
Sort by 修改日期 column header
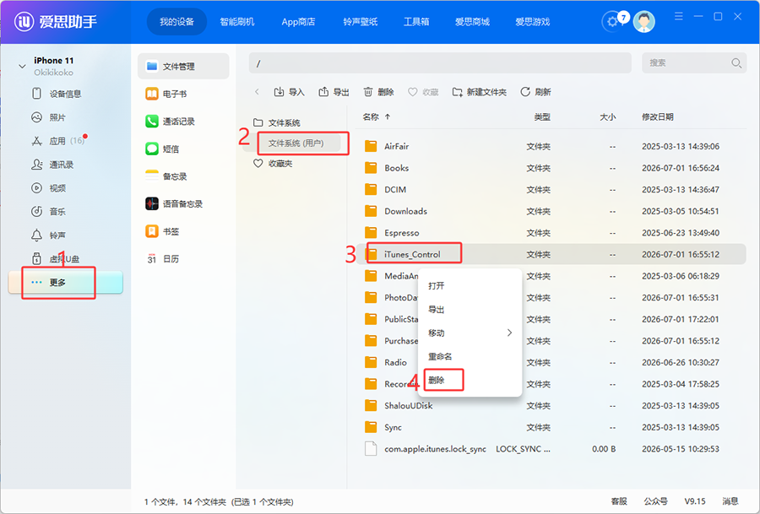pyautogui.click(x=658, y=116)
